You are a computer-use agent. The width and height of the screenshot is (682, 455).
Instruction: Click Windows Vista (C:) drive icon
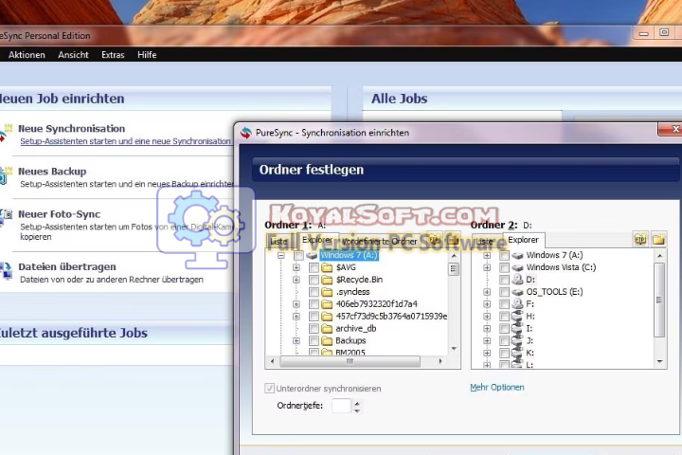click(517, 267)
